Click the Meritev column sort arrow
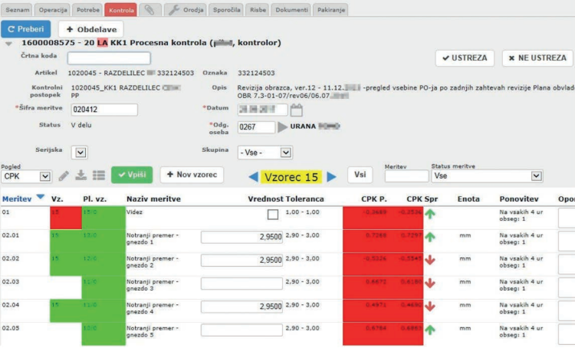This screenshot has width=575, height=348. point(41,197)
